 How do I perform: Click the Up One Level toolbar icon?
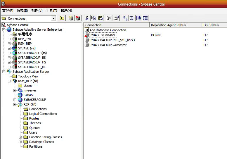coord(62,18)
